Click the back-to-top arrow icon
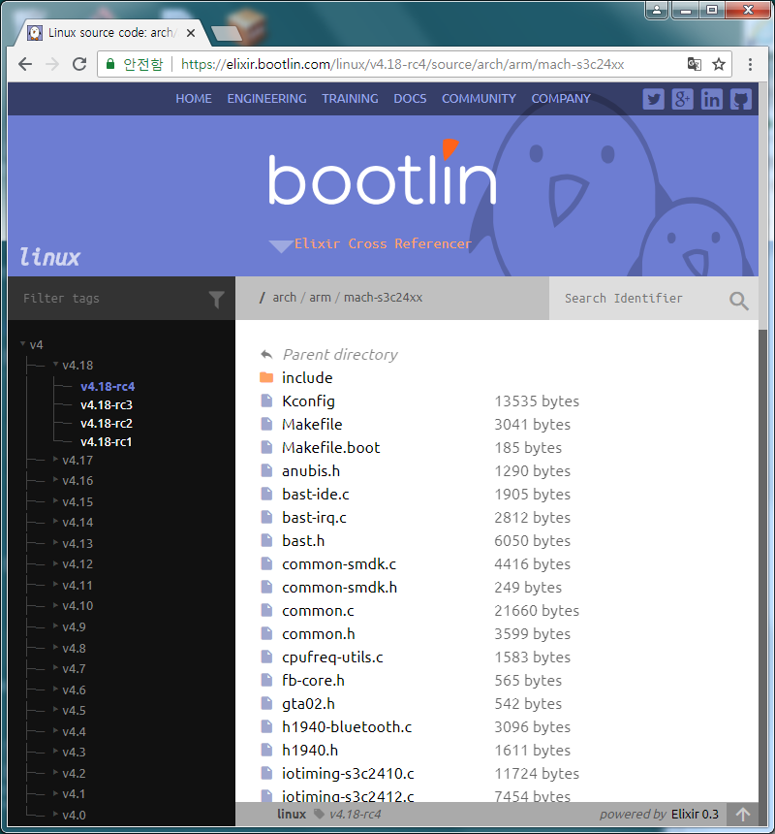 [743, 814]
